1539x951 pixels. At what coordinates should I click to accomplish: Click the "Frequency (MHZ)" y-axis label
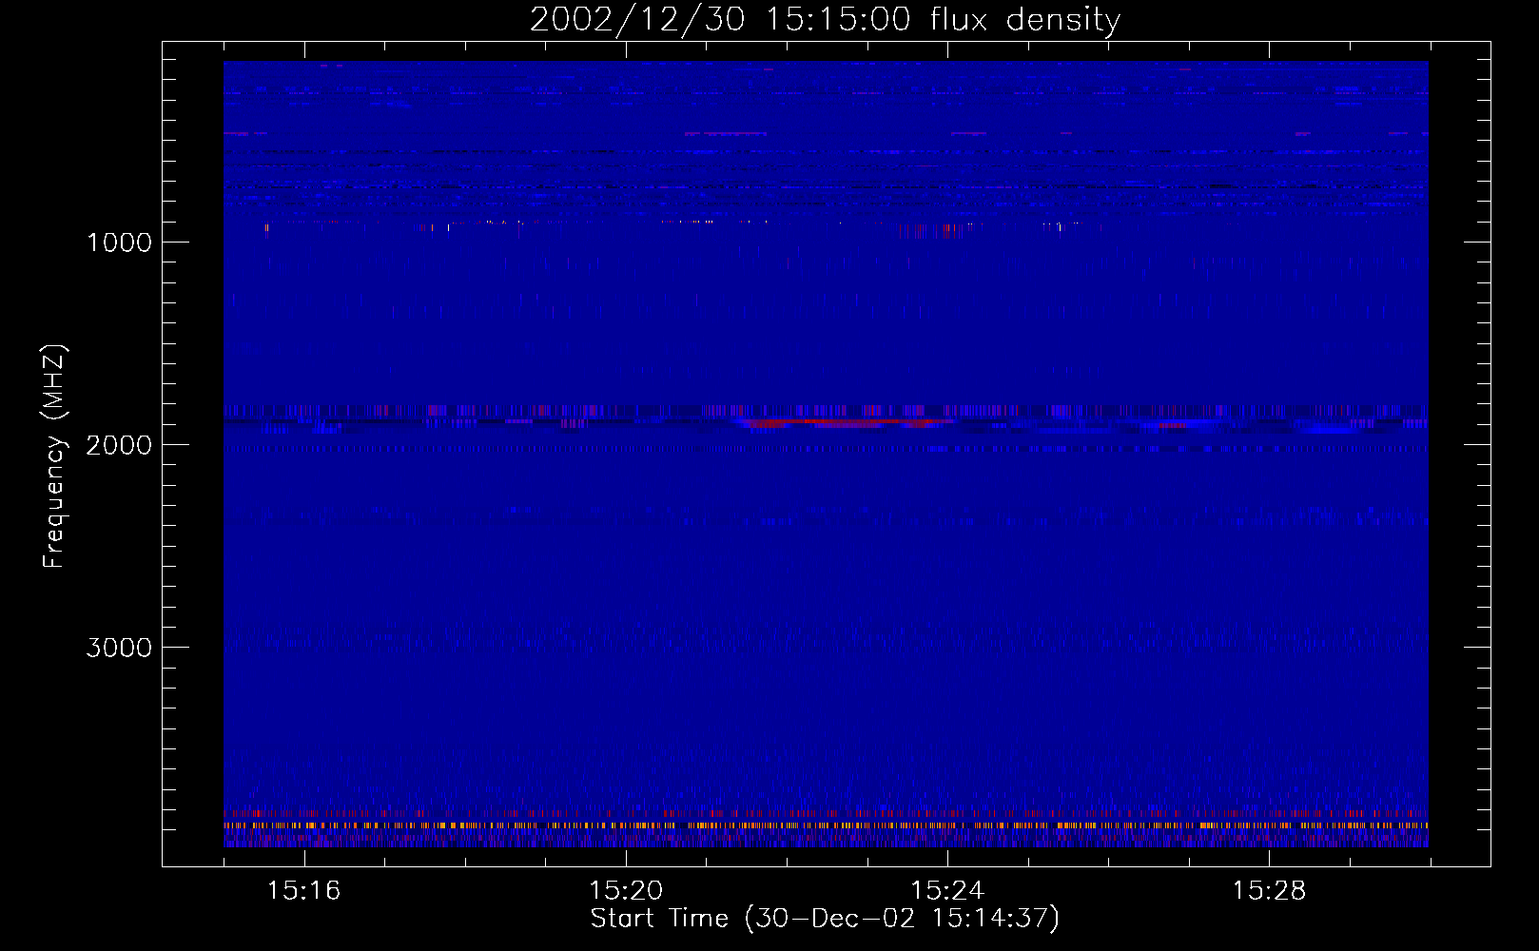click(x=55, y=456)
